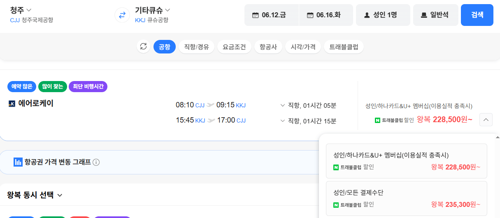
Task: Click the 최단 비행시간 badge
Action: (x=88, y=86)
